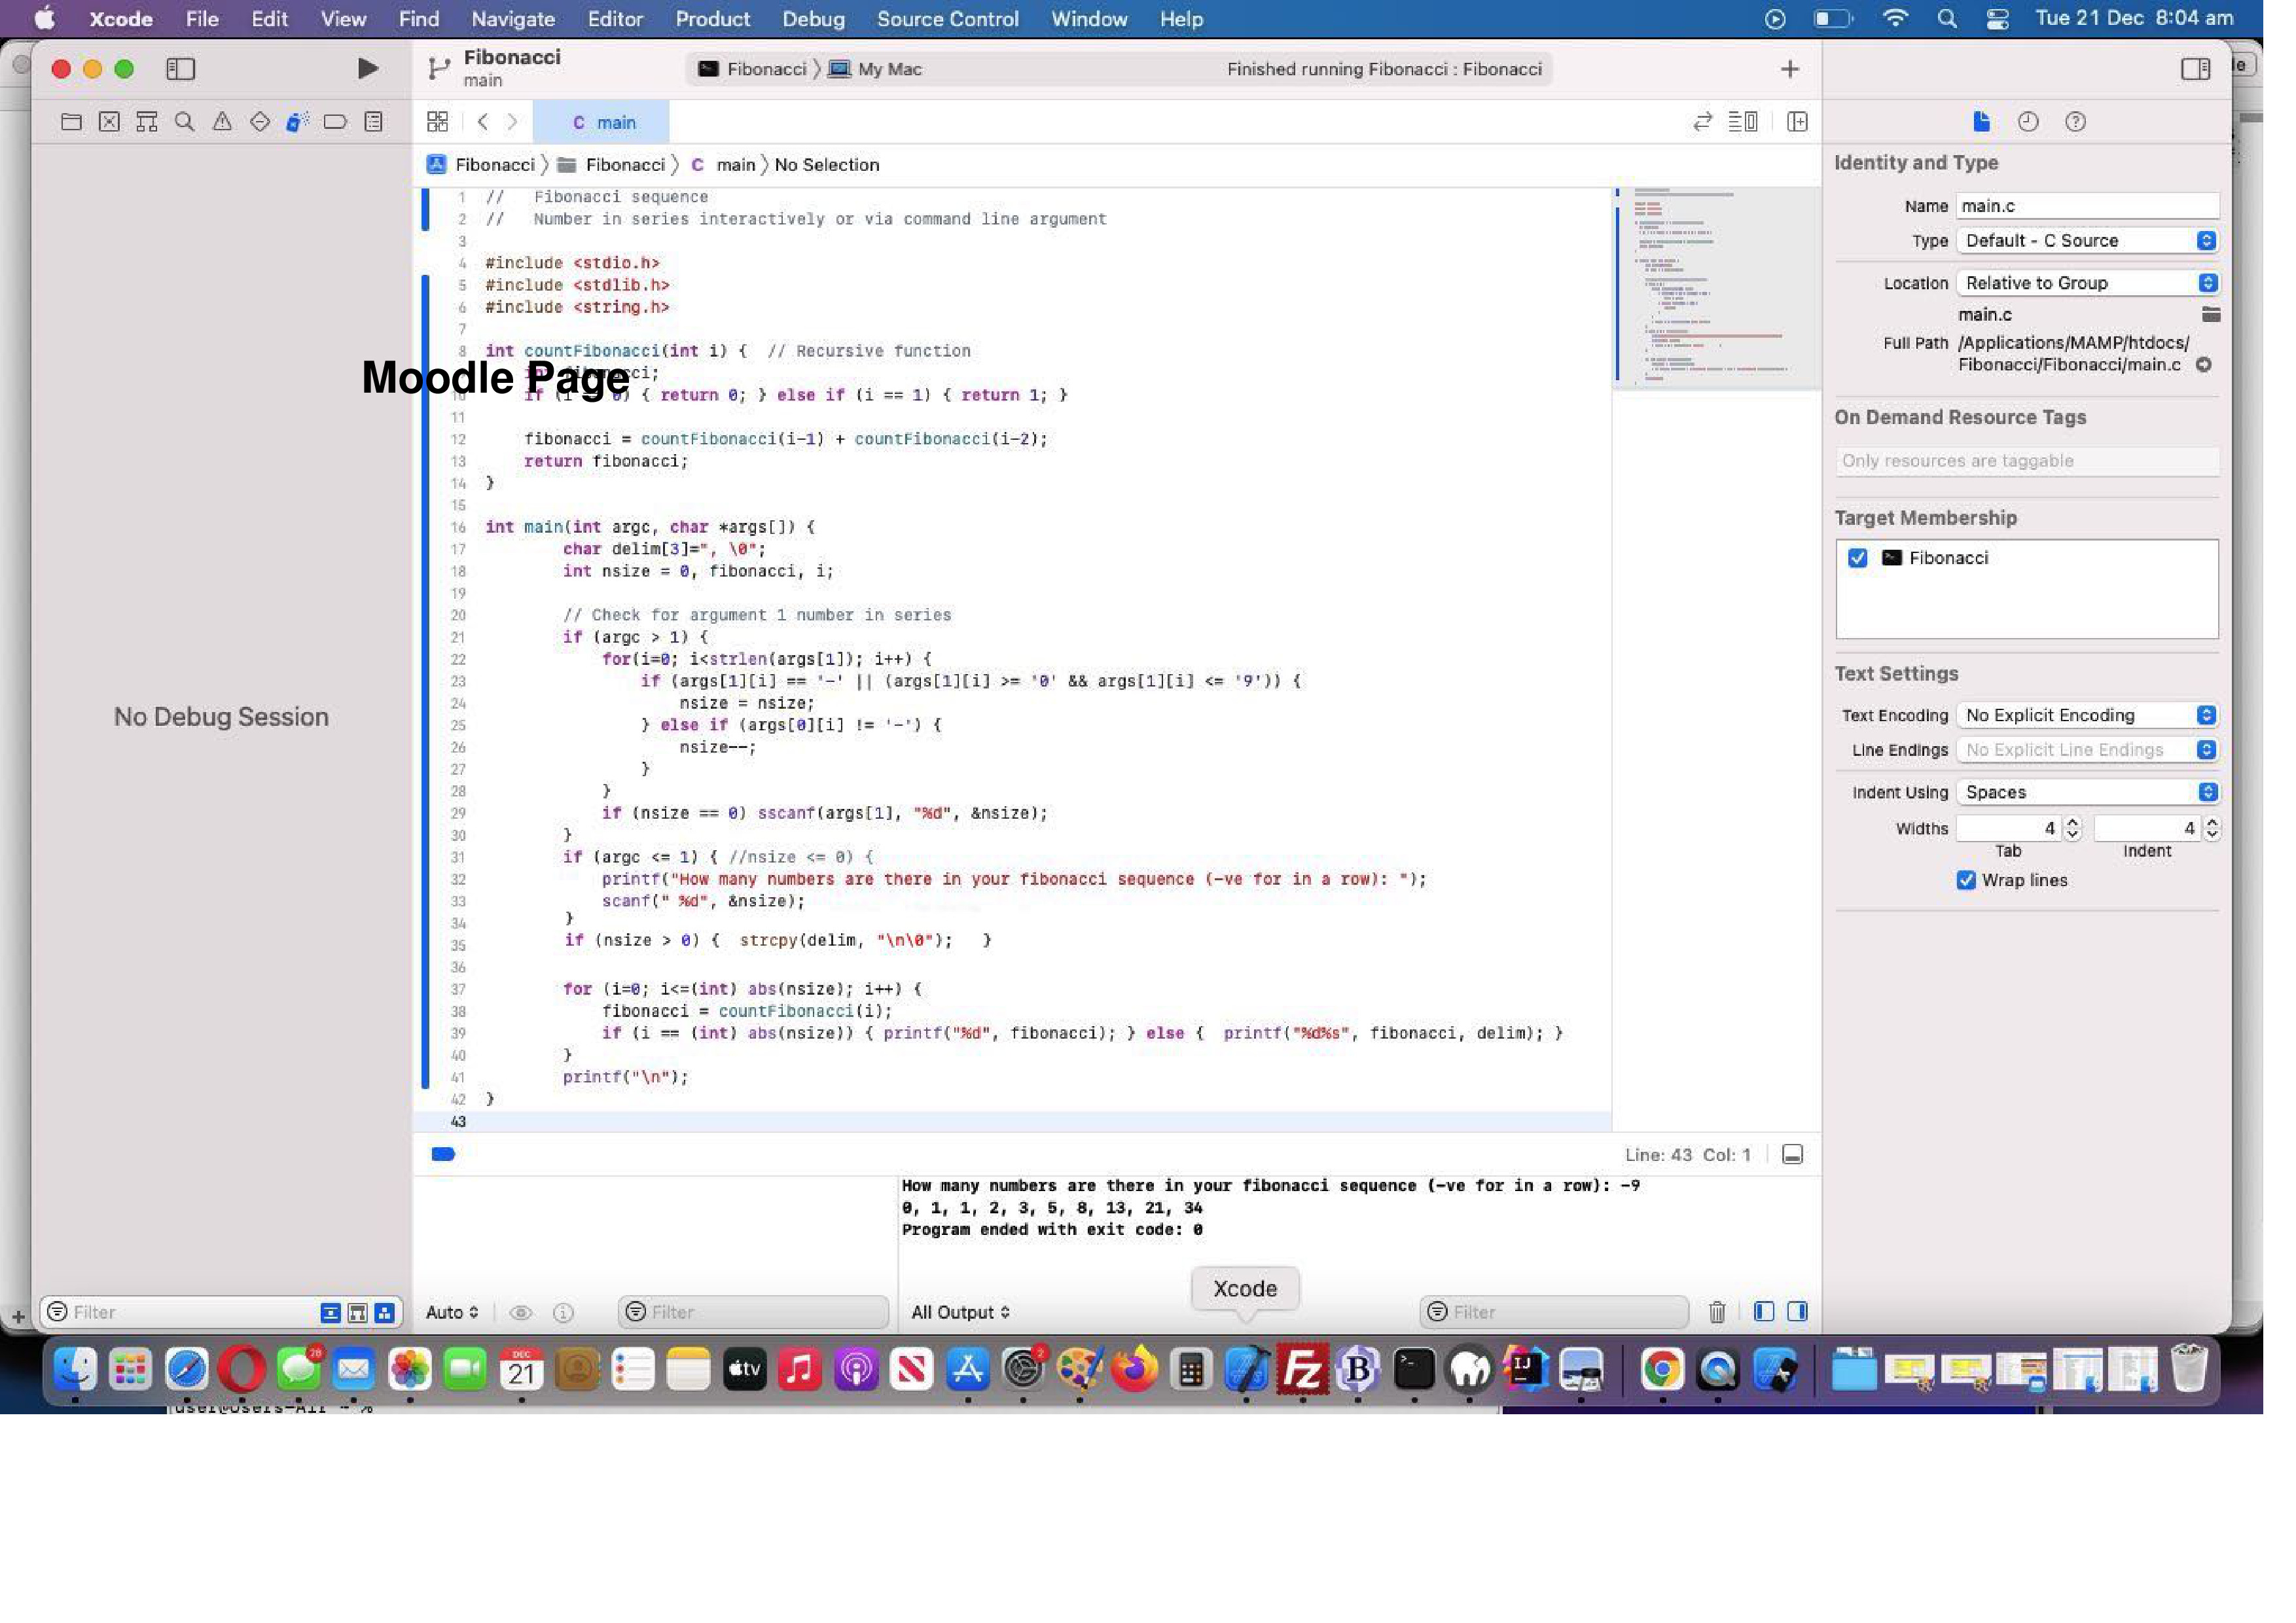Click the trash icon to clear console
The image size is (2296, 1623).
click(1716, 1312)
